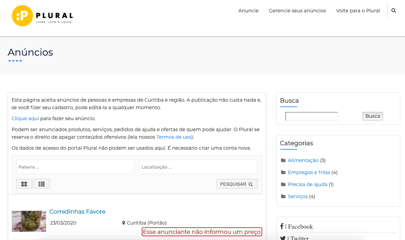
Task: Focus the Localização search field
Action: click(198, 167)
